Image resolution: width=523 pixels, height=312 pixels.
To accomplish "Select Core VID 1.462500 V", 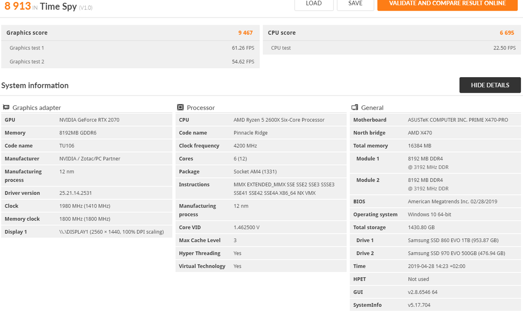I will (246, 227).
